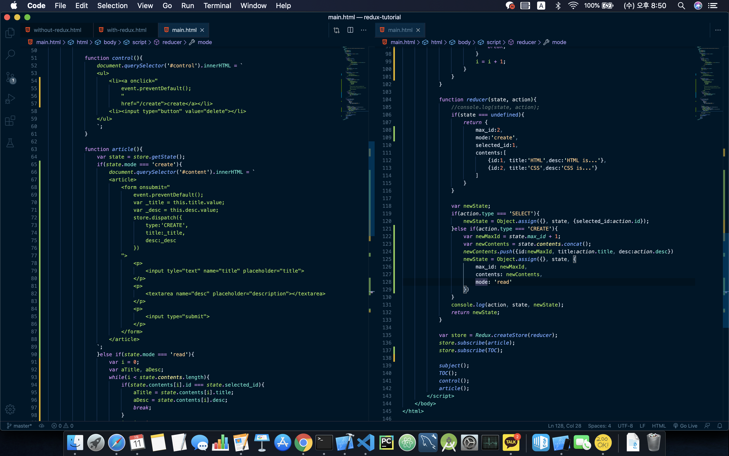
Task: Select HTML language mode in status bar
Action: [x=659, y=426]
